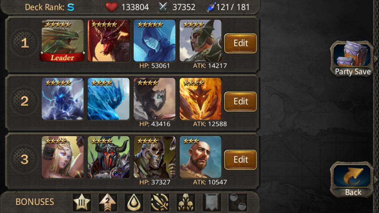
Task: Edit party 1 lineup
Action: click(x=241, y=43)
